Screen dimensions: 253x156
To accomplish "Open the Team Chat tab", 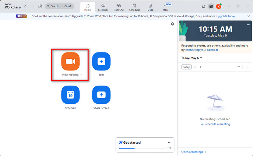I will (x=119, y=7).
